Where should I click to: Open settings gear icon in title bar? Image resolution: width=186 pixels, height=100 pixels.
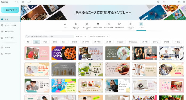[158, 2]
